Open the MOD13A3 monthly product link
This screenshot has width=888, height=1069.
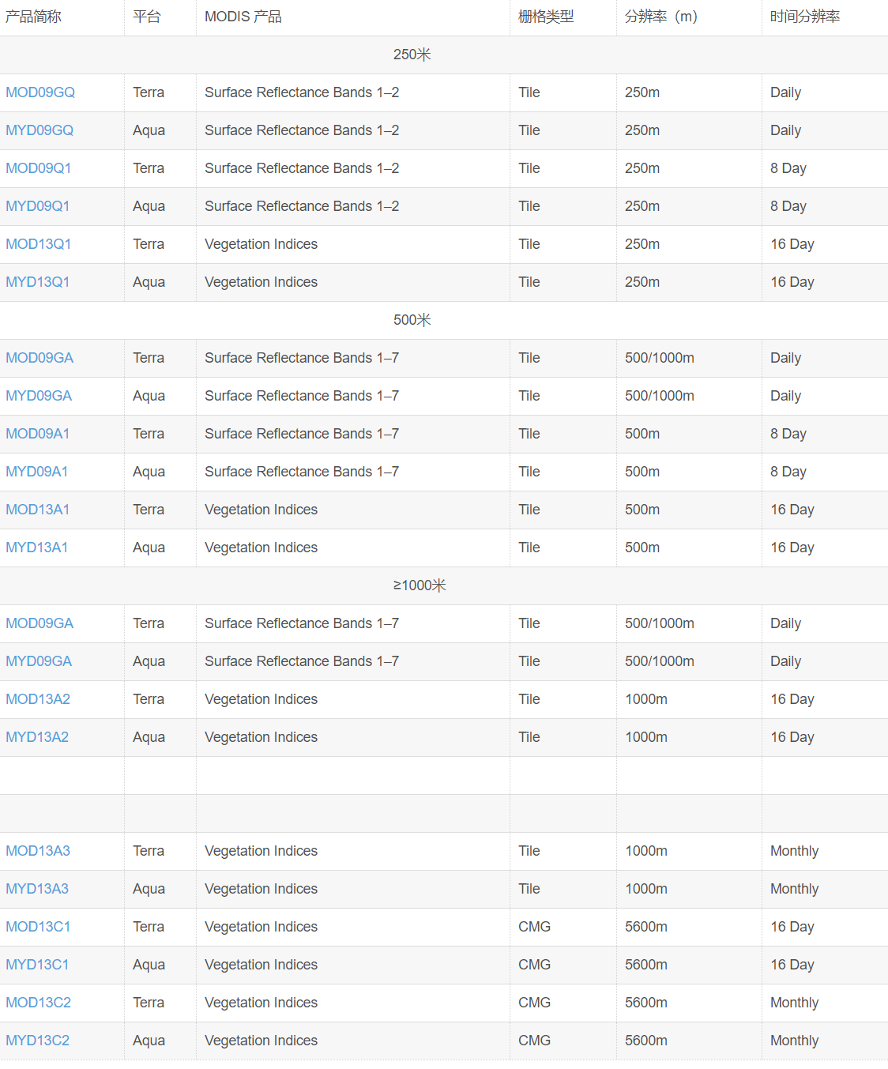pos(38,851)
